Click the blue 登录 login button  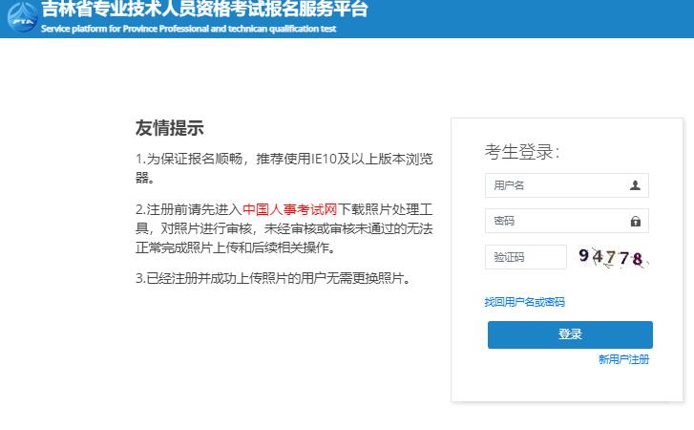pos(570,334)
